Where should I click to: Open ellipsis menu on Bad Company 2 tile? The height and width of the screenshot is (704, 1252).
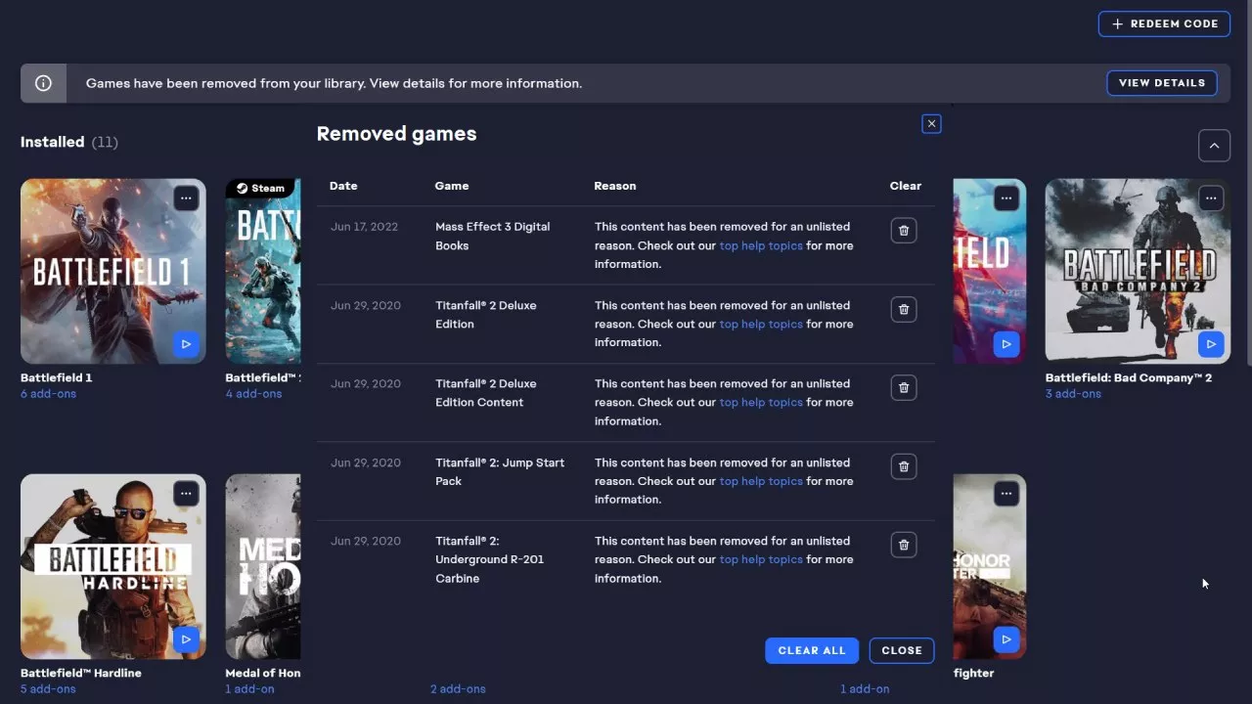[1211, 198]
